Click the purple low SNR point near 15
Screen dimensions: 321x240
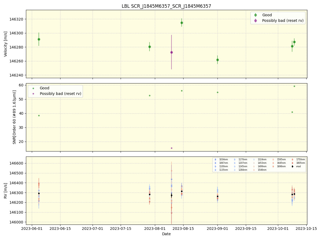pos(171,148)
